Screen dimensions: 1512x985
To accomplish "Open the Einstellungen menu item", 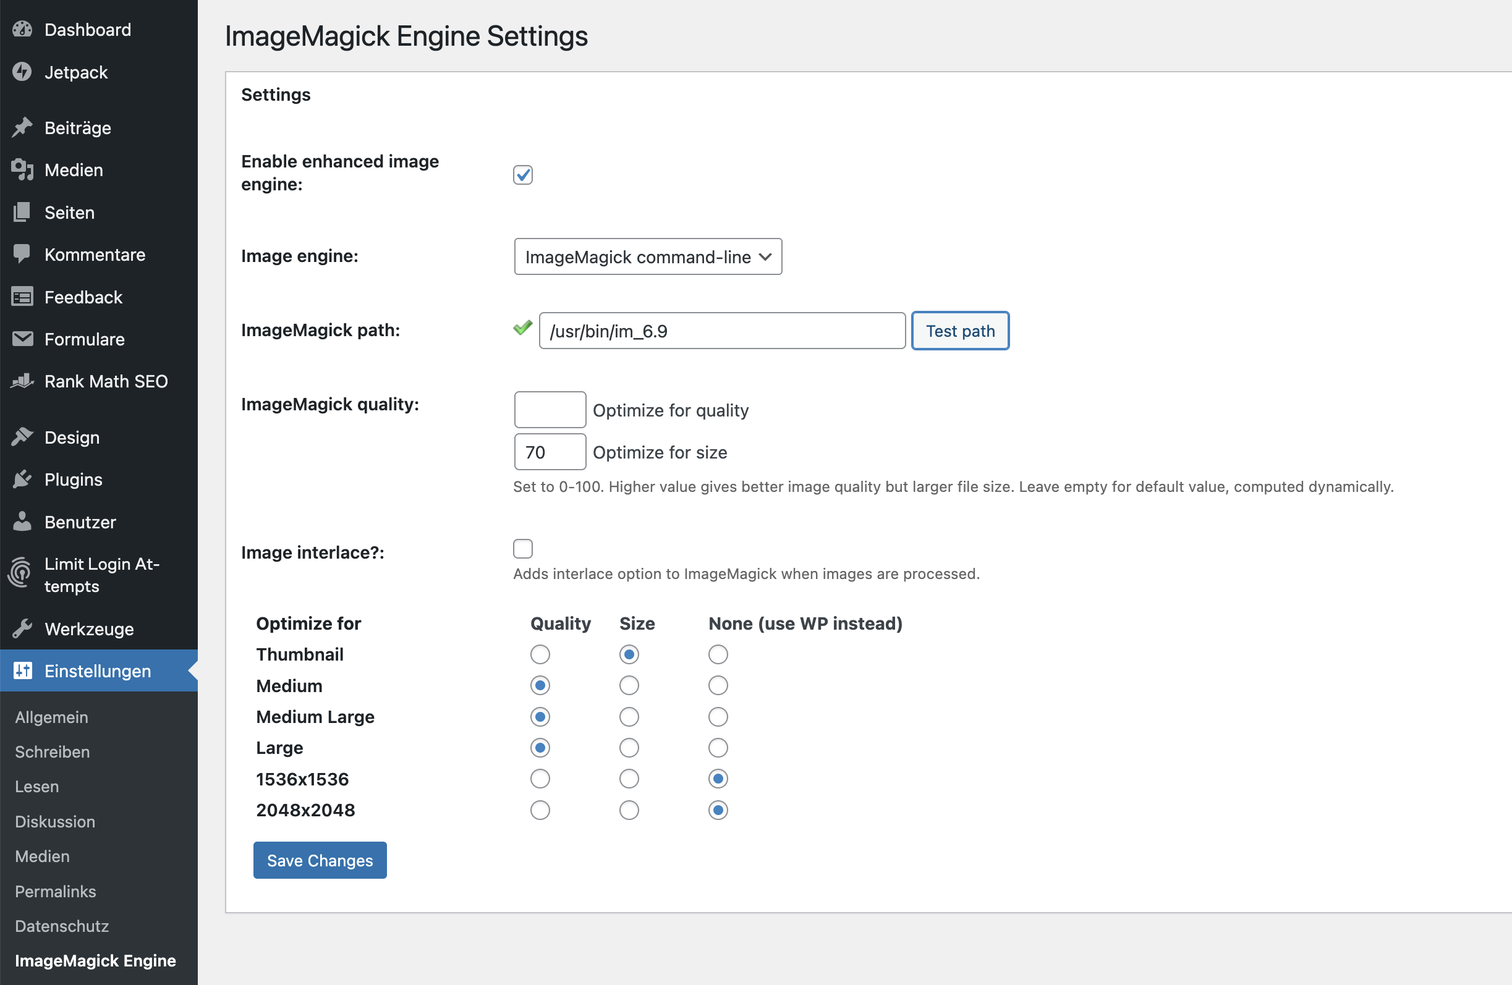I will (98, 670).
